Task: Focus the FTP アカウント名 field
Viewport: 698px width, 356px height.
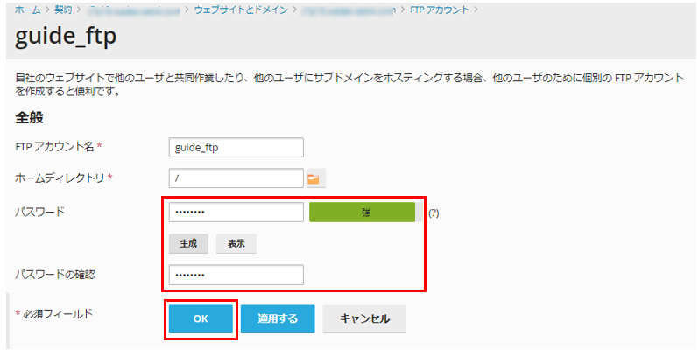Action: (x=236, y=148)
